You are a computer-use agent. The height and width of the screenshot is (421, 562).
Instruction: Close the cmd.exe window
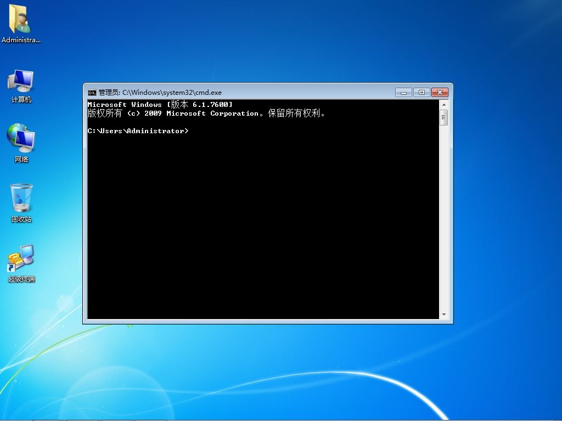point(440,93)
